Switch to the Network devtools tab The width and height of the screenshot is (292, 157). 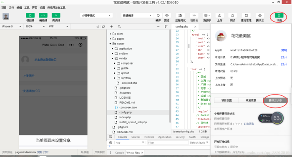(149, 137)
